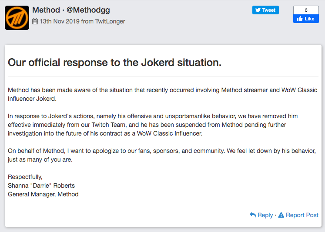
Task: Click the Twitter bird icon
Action: coord(258,10)
